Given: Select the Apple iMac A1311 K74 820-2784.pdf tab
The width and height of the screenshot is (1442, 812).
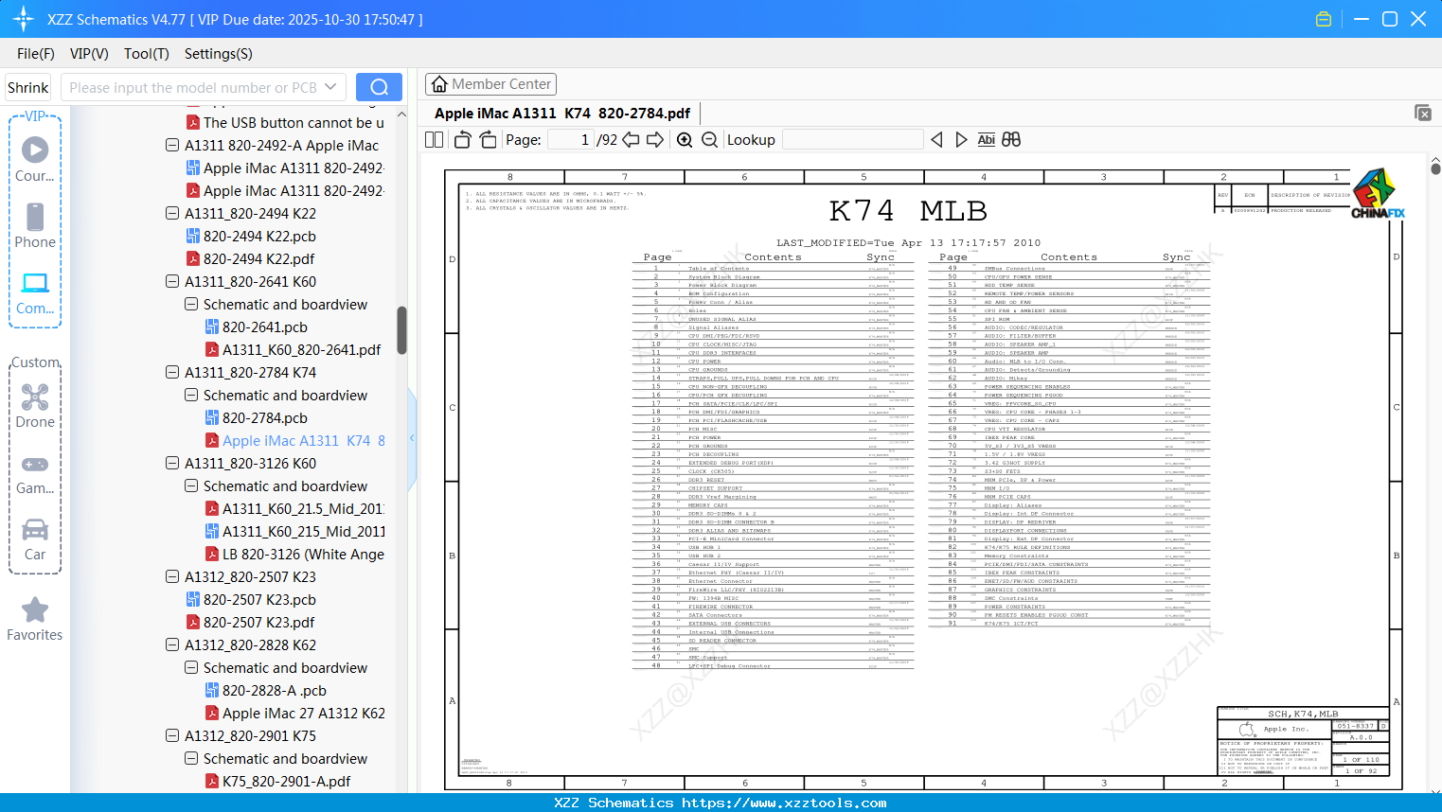Looking at the screenshot, I should 562,114.
